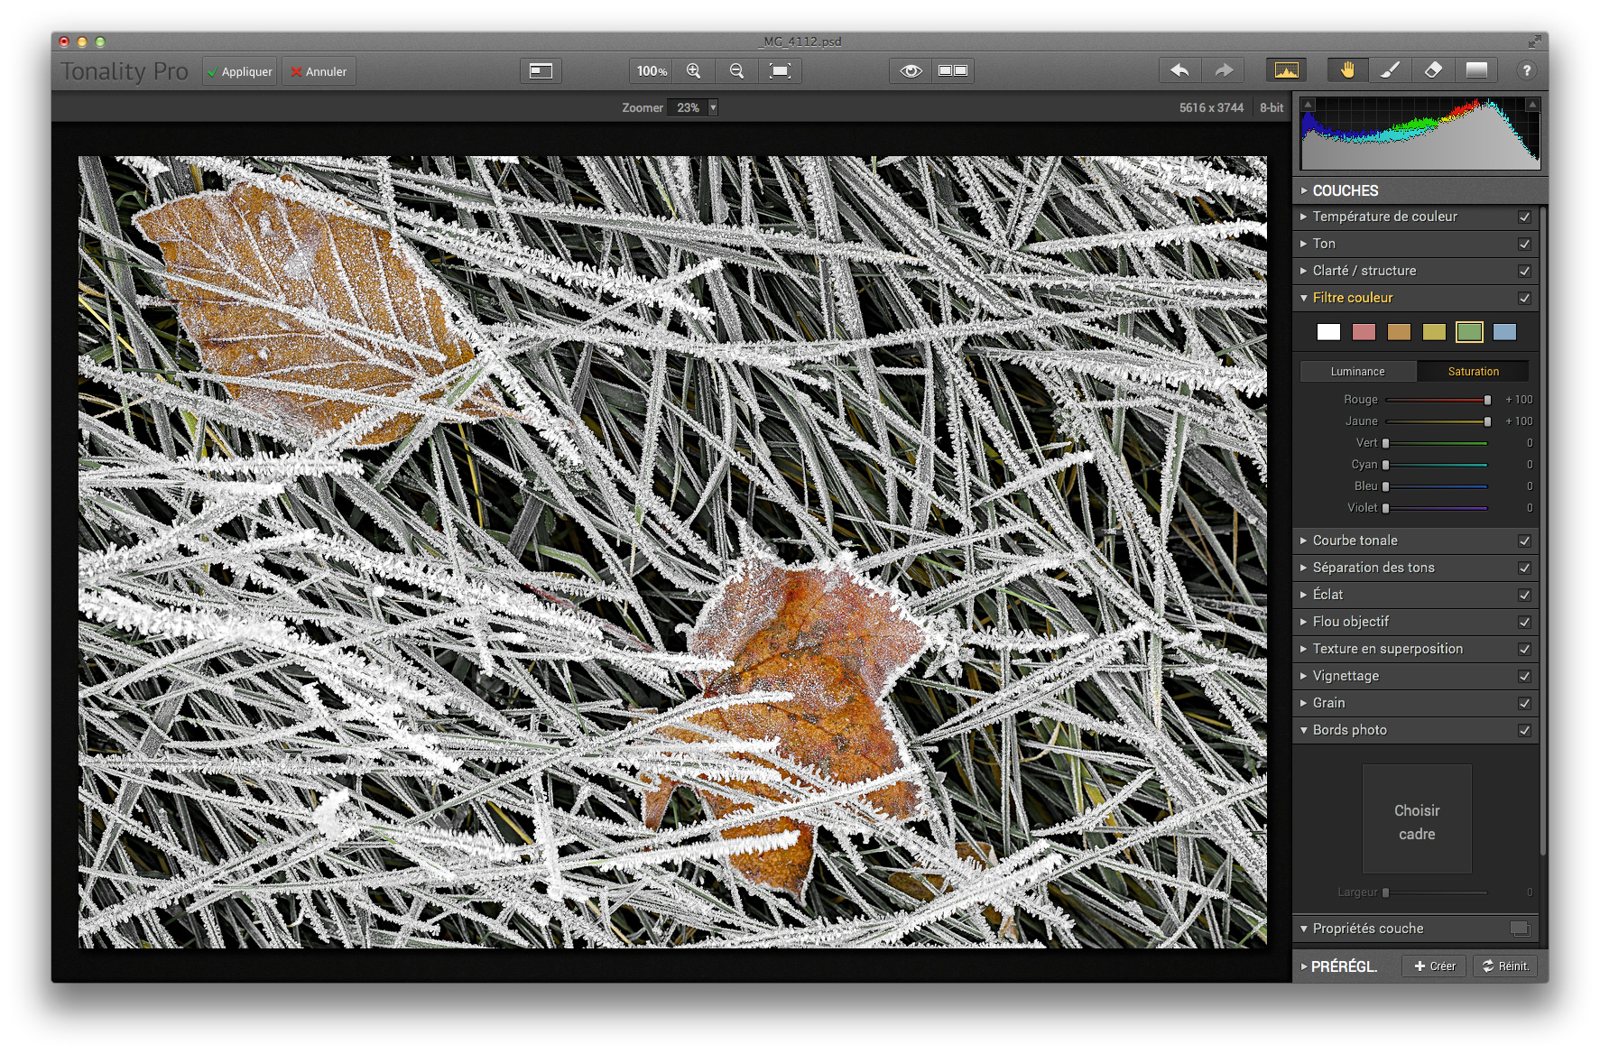Select the white color filter swatch

click(1328, 332)
